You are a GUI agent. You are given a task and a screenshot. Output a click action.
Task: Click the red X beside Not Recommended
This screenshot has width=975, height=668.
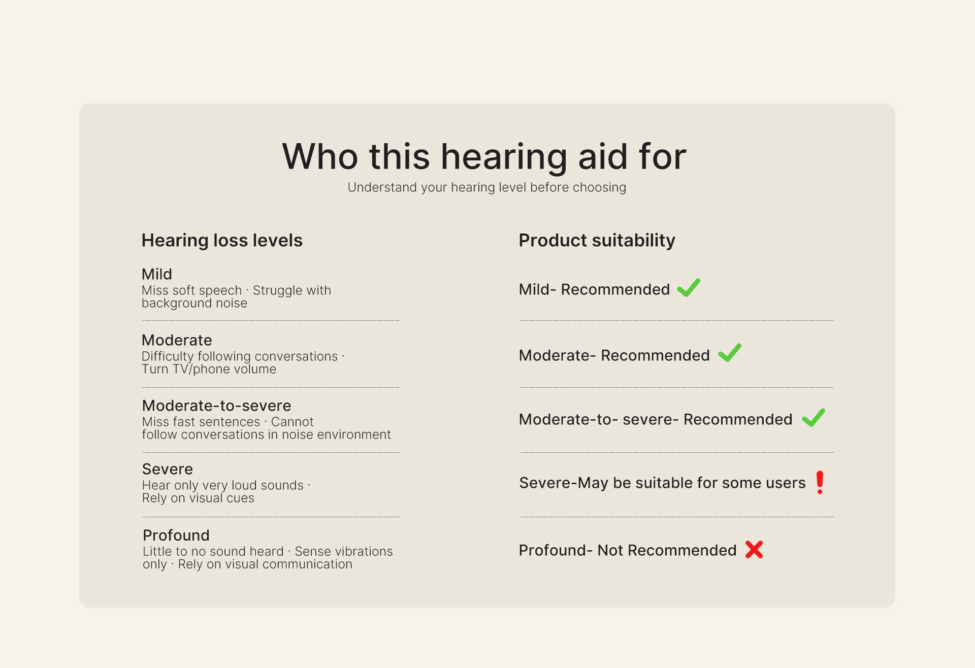coord(754,550)
